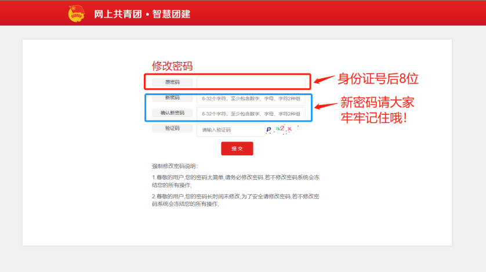Click the 新密码请大家牢牢记住哦 annotation text
The width and height of the screenshot is (486, 272).
378,110
